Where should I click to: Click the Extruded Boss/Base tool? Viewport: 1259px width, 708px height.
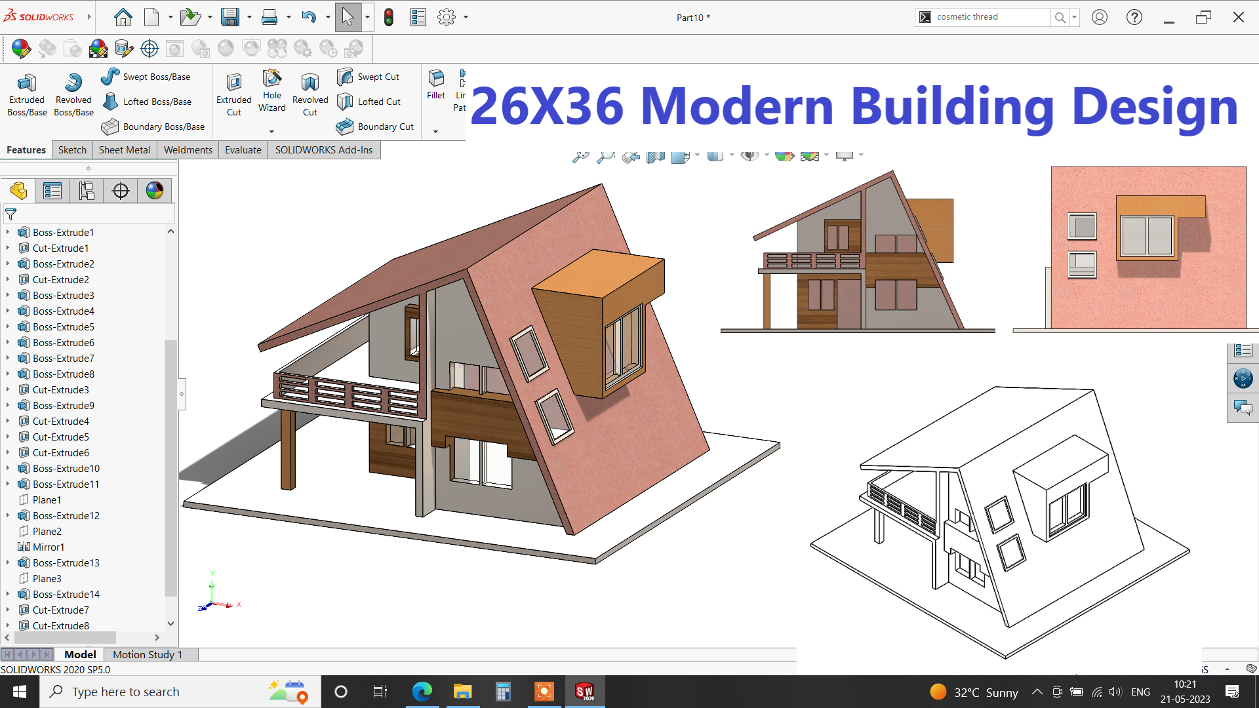[27, 94]
